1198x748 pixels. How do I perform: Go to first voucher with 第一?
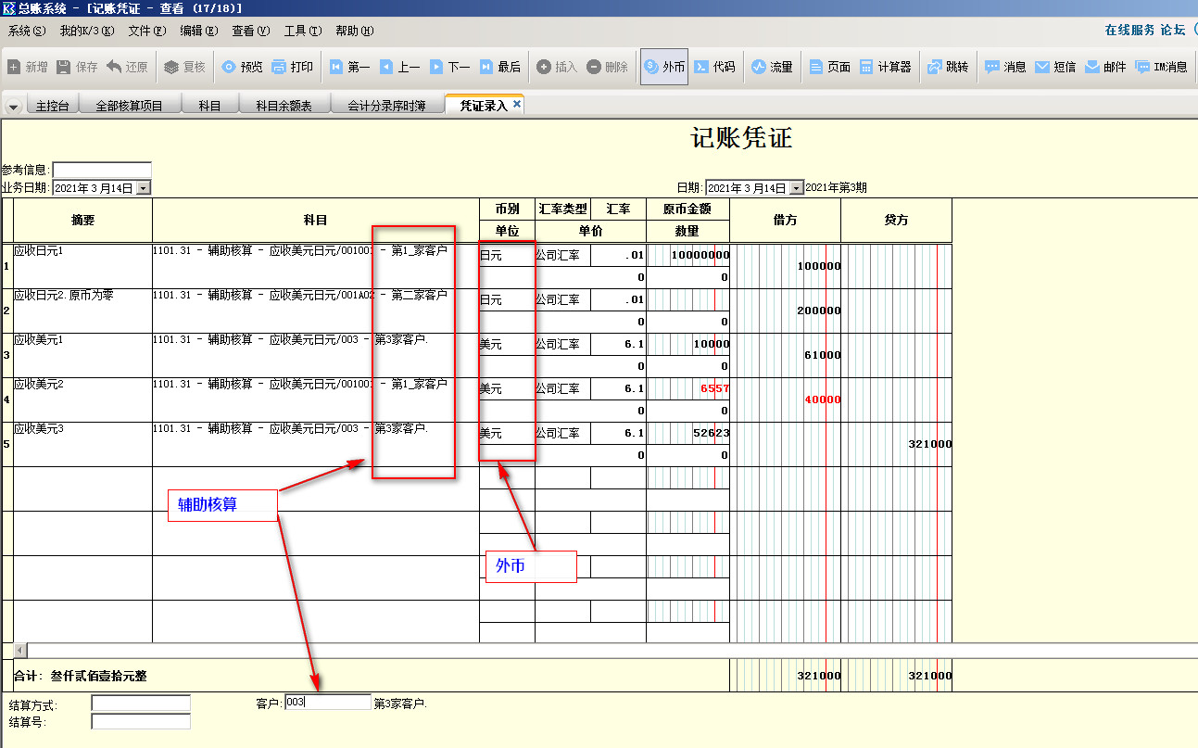click(x=349, y=67)
